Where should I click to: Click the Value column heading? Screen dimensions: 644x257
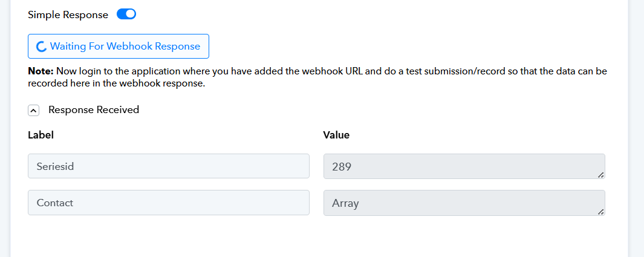[336, 135]
